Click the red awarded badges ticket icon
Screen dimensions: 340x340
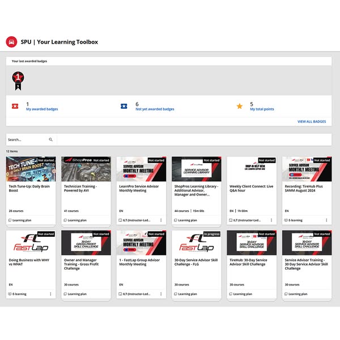(x=15, y=106)
